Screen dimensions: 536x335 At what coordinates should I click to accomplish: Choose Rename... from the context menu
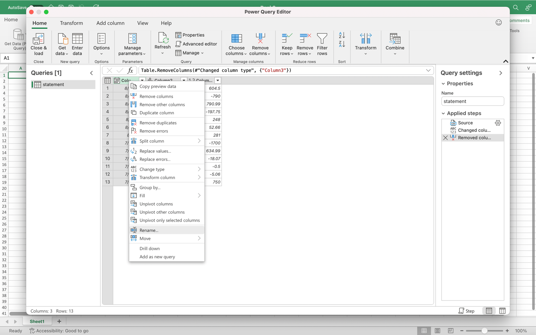(x=167, y=230)
